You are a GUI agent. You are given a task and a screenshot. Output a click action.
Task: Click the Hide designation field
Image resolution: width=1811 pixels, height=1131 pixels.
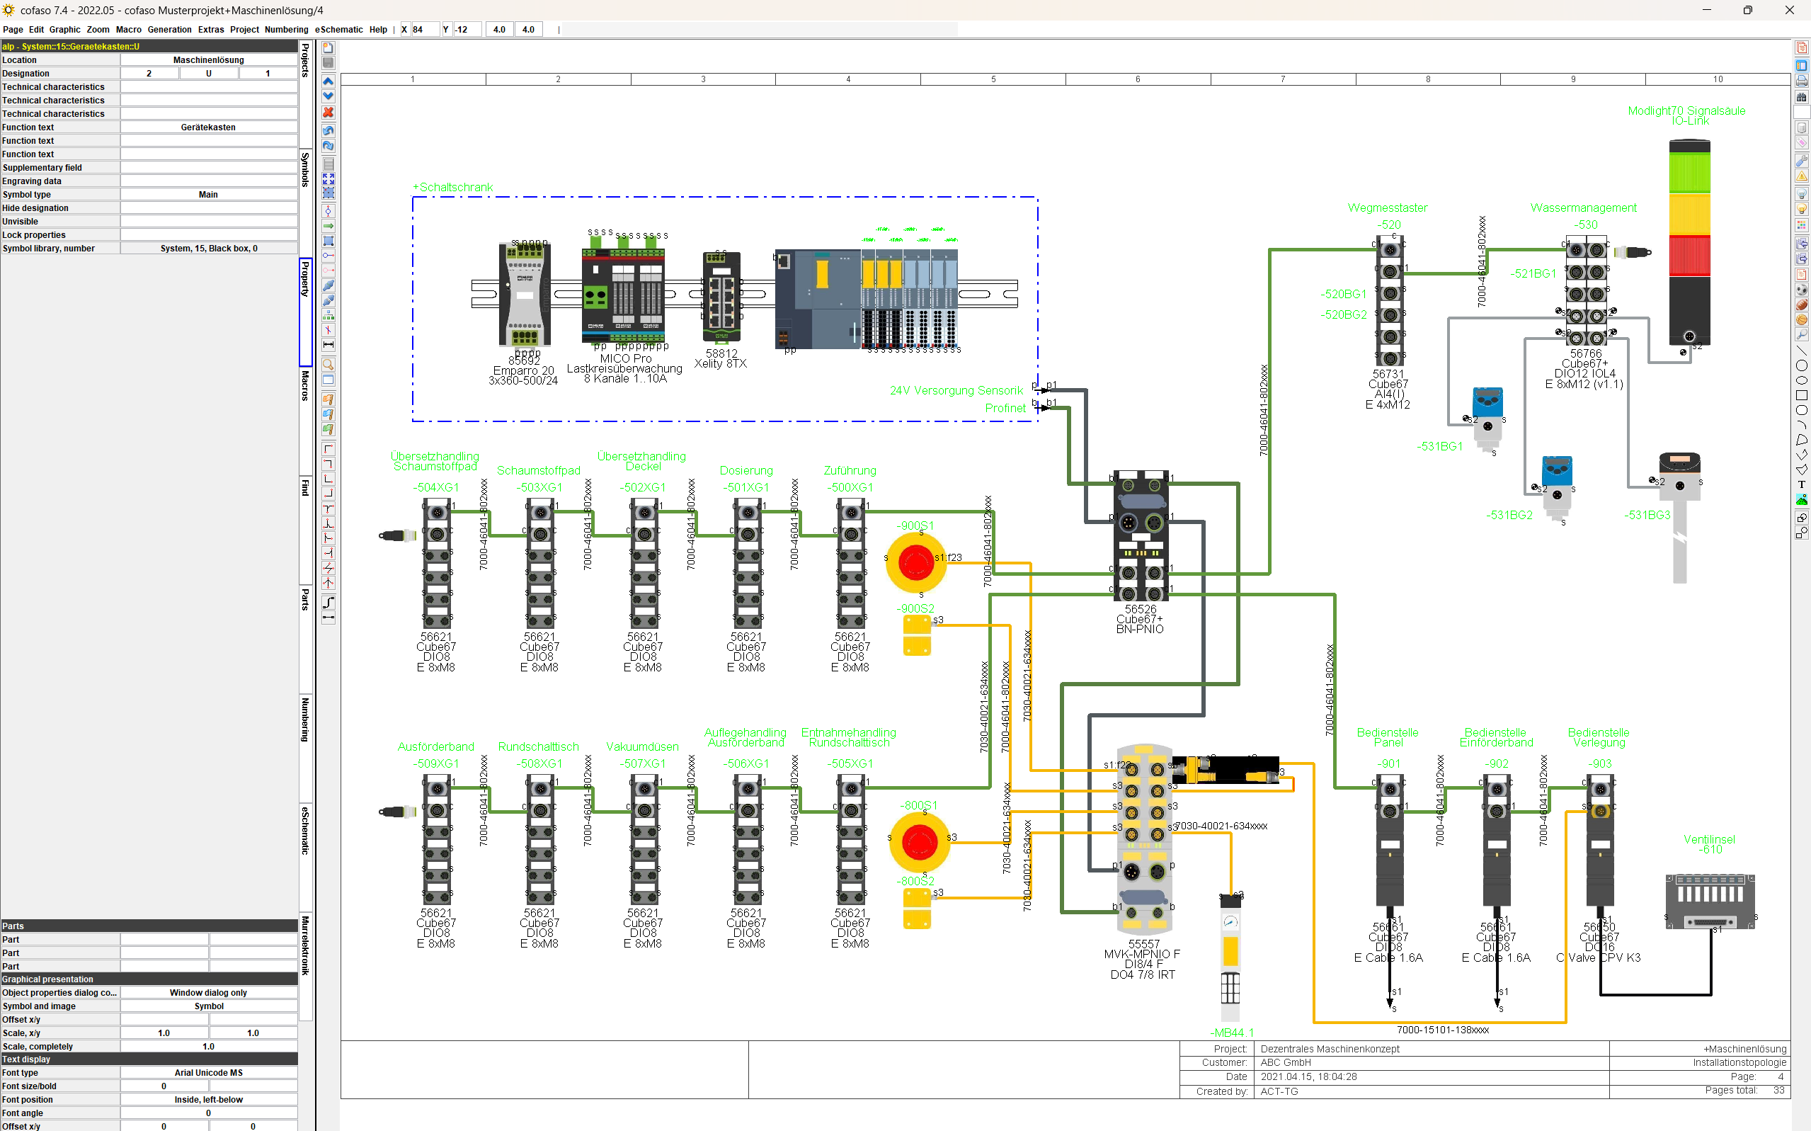coord(210,208)
